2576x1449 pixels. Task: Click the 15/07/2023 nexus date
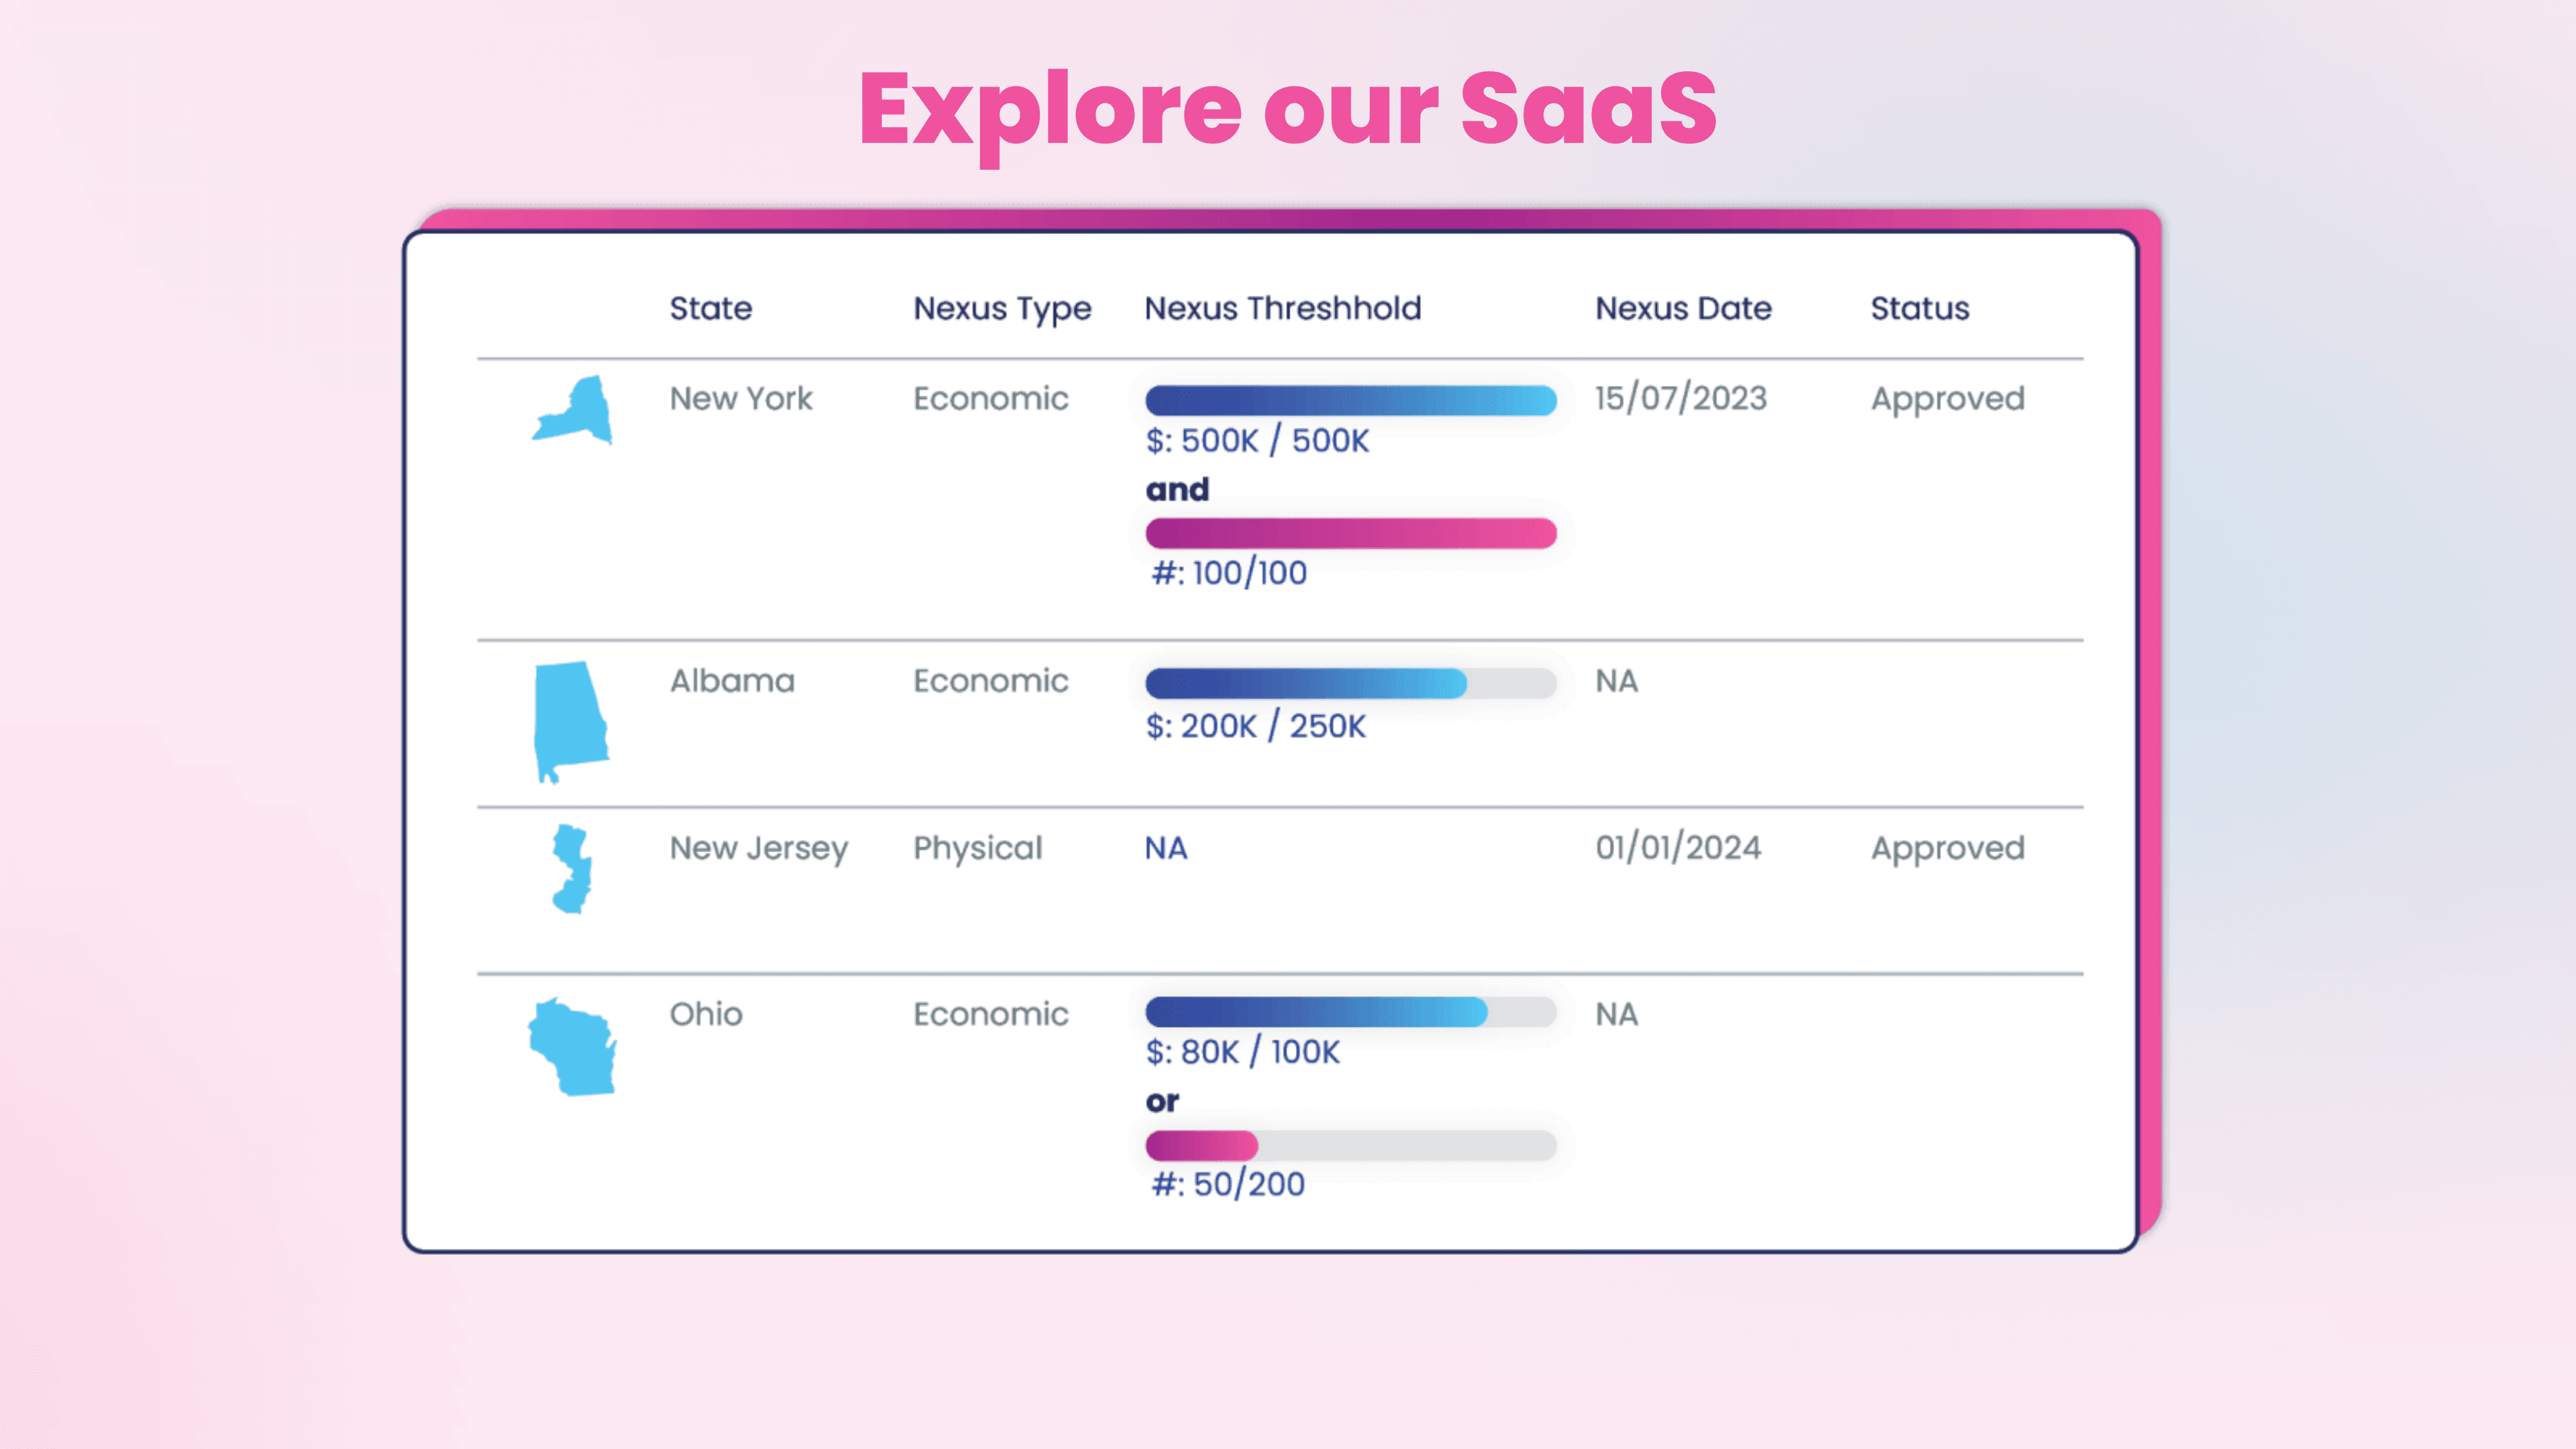[1680, 398]
